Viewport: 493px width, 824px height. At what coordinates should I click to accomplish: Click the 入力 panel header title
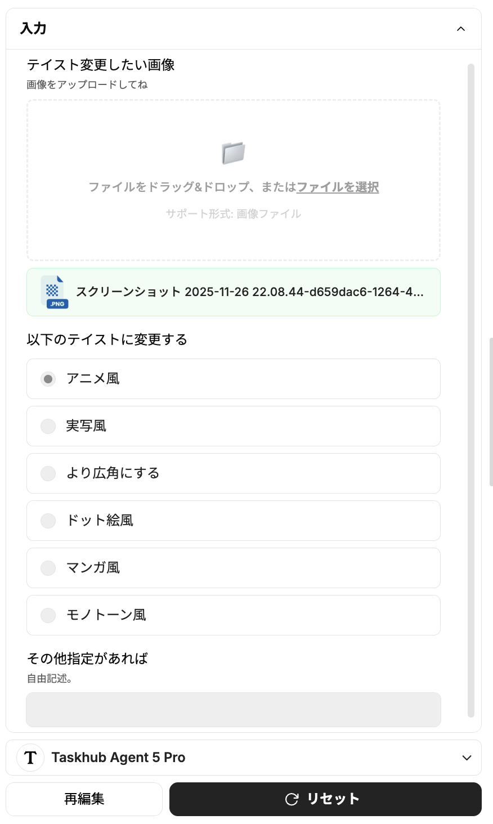(33, 29)
